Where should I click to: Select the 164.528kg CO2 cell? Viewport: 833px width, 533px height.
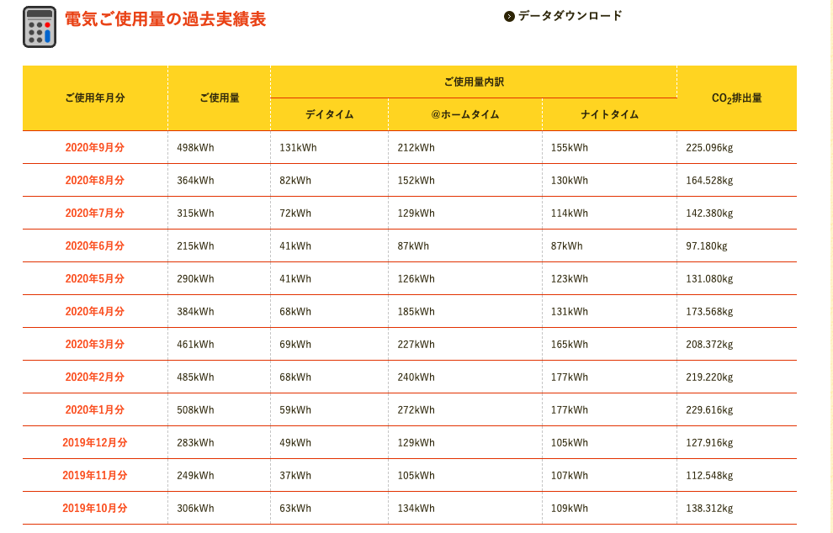[x=737, y=181]
